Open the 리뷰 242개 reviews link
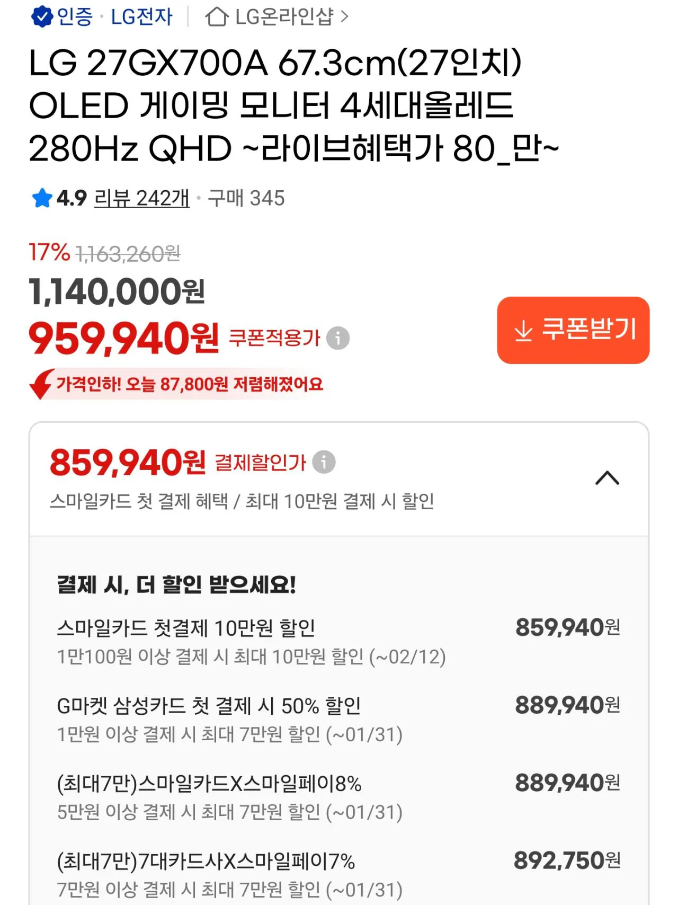 (141, 199)
